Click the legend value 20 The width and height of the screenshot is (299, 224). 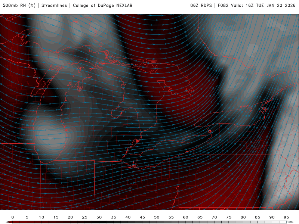coord(70,217)
